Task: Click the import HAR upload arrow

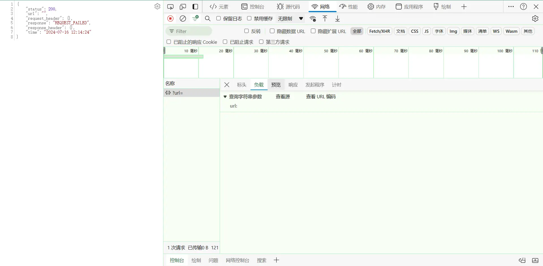Action: tap(325, 19)
